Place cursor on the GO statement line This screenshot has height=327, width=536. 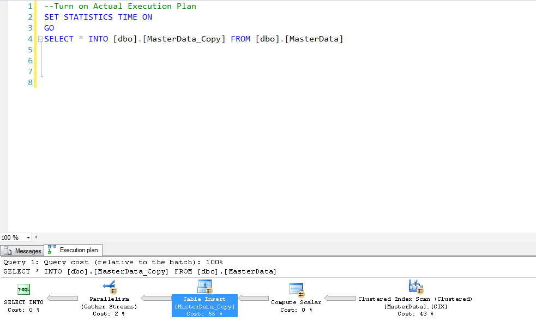click(x=49, y=28)
